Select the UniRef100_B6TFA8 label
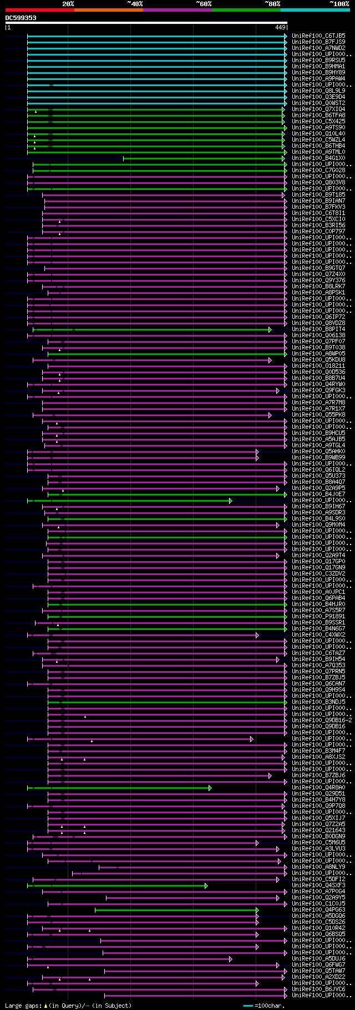The height and width of the screenshot is (1010, 355). click(x=318, y=115)
